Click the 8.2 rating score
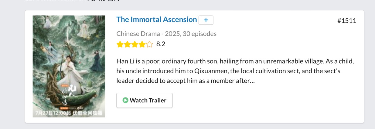375x129 pixels. (161, 44)
